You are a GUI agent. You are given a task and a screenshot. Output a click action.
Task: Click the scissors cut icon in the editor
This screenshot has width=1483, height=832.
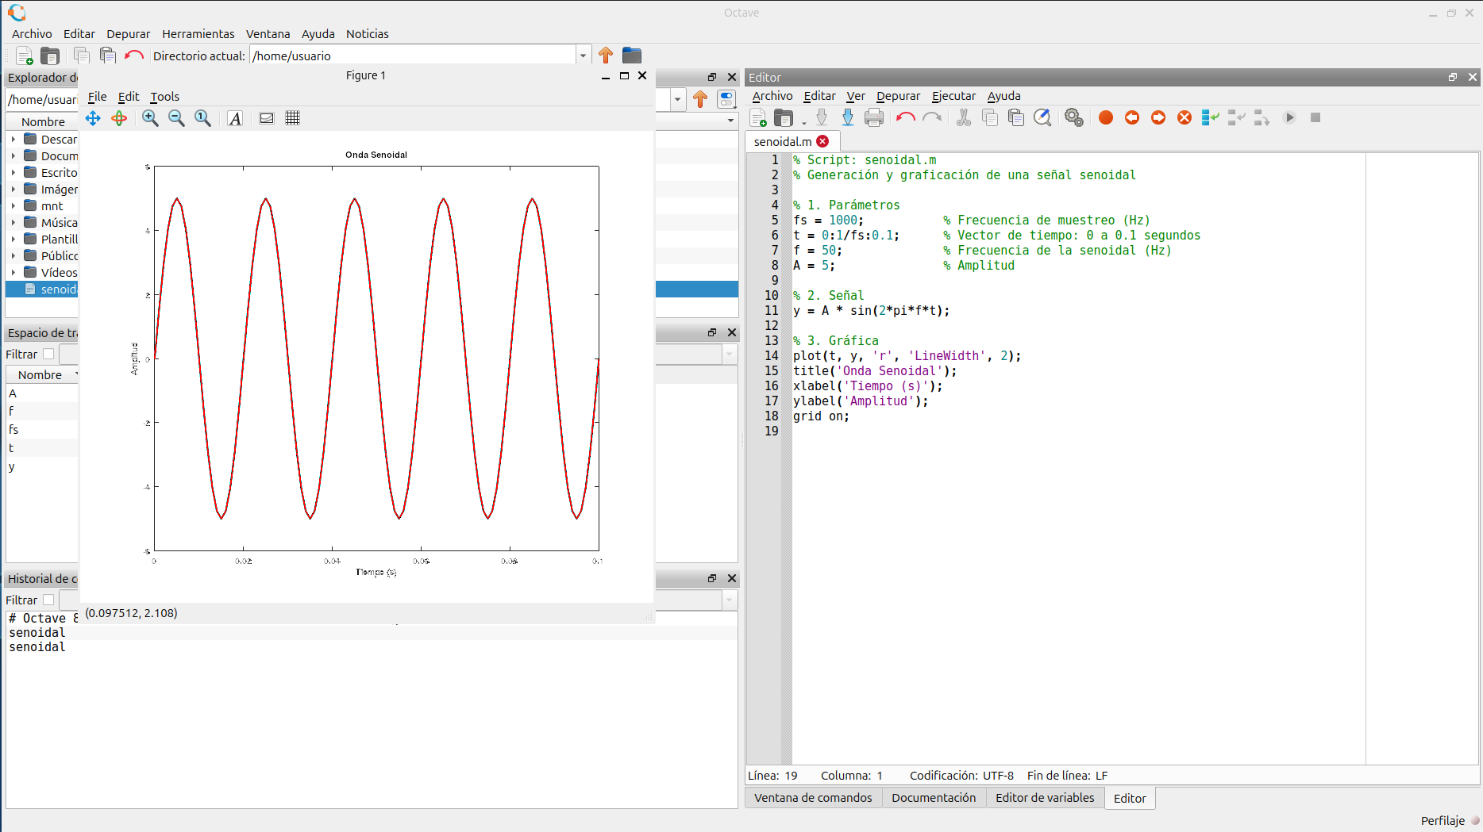(963, 117)
